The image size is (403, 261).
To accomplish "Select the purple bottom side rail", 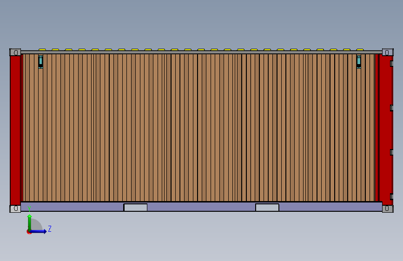I will click(202, 207).
